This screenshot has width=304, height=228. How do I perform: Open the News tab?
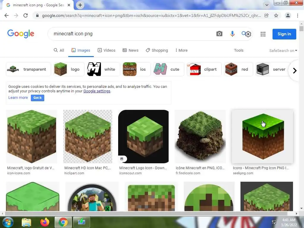tap(131, 50)
